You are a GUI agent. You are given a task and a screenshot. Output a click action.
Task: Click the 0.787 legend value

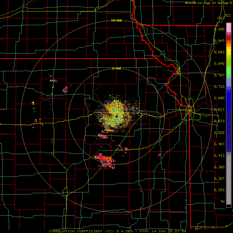219,75
